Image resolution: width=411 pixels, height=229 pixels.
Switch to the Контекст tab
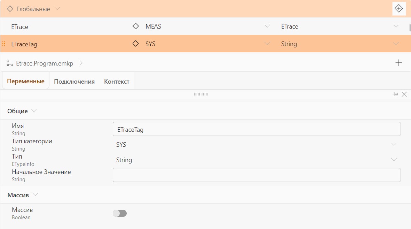point(117,82)
